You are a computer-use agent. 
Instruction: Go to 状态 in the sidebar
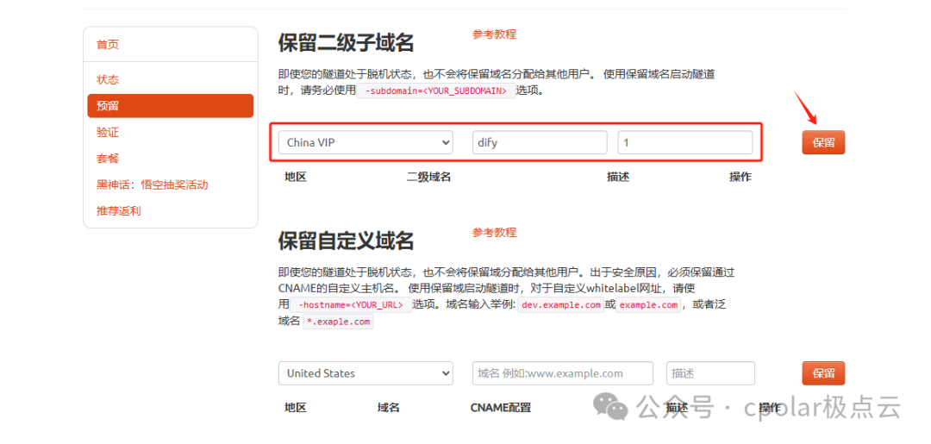[x=108, y=79]
